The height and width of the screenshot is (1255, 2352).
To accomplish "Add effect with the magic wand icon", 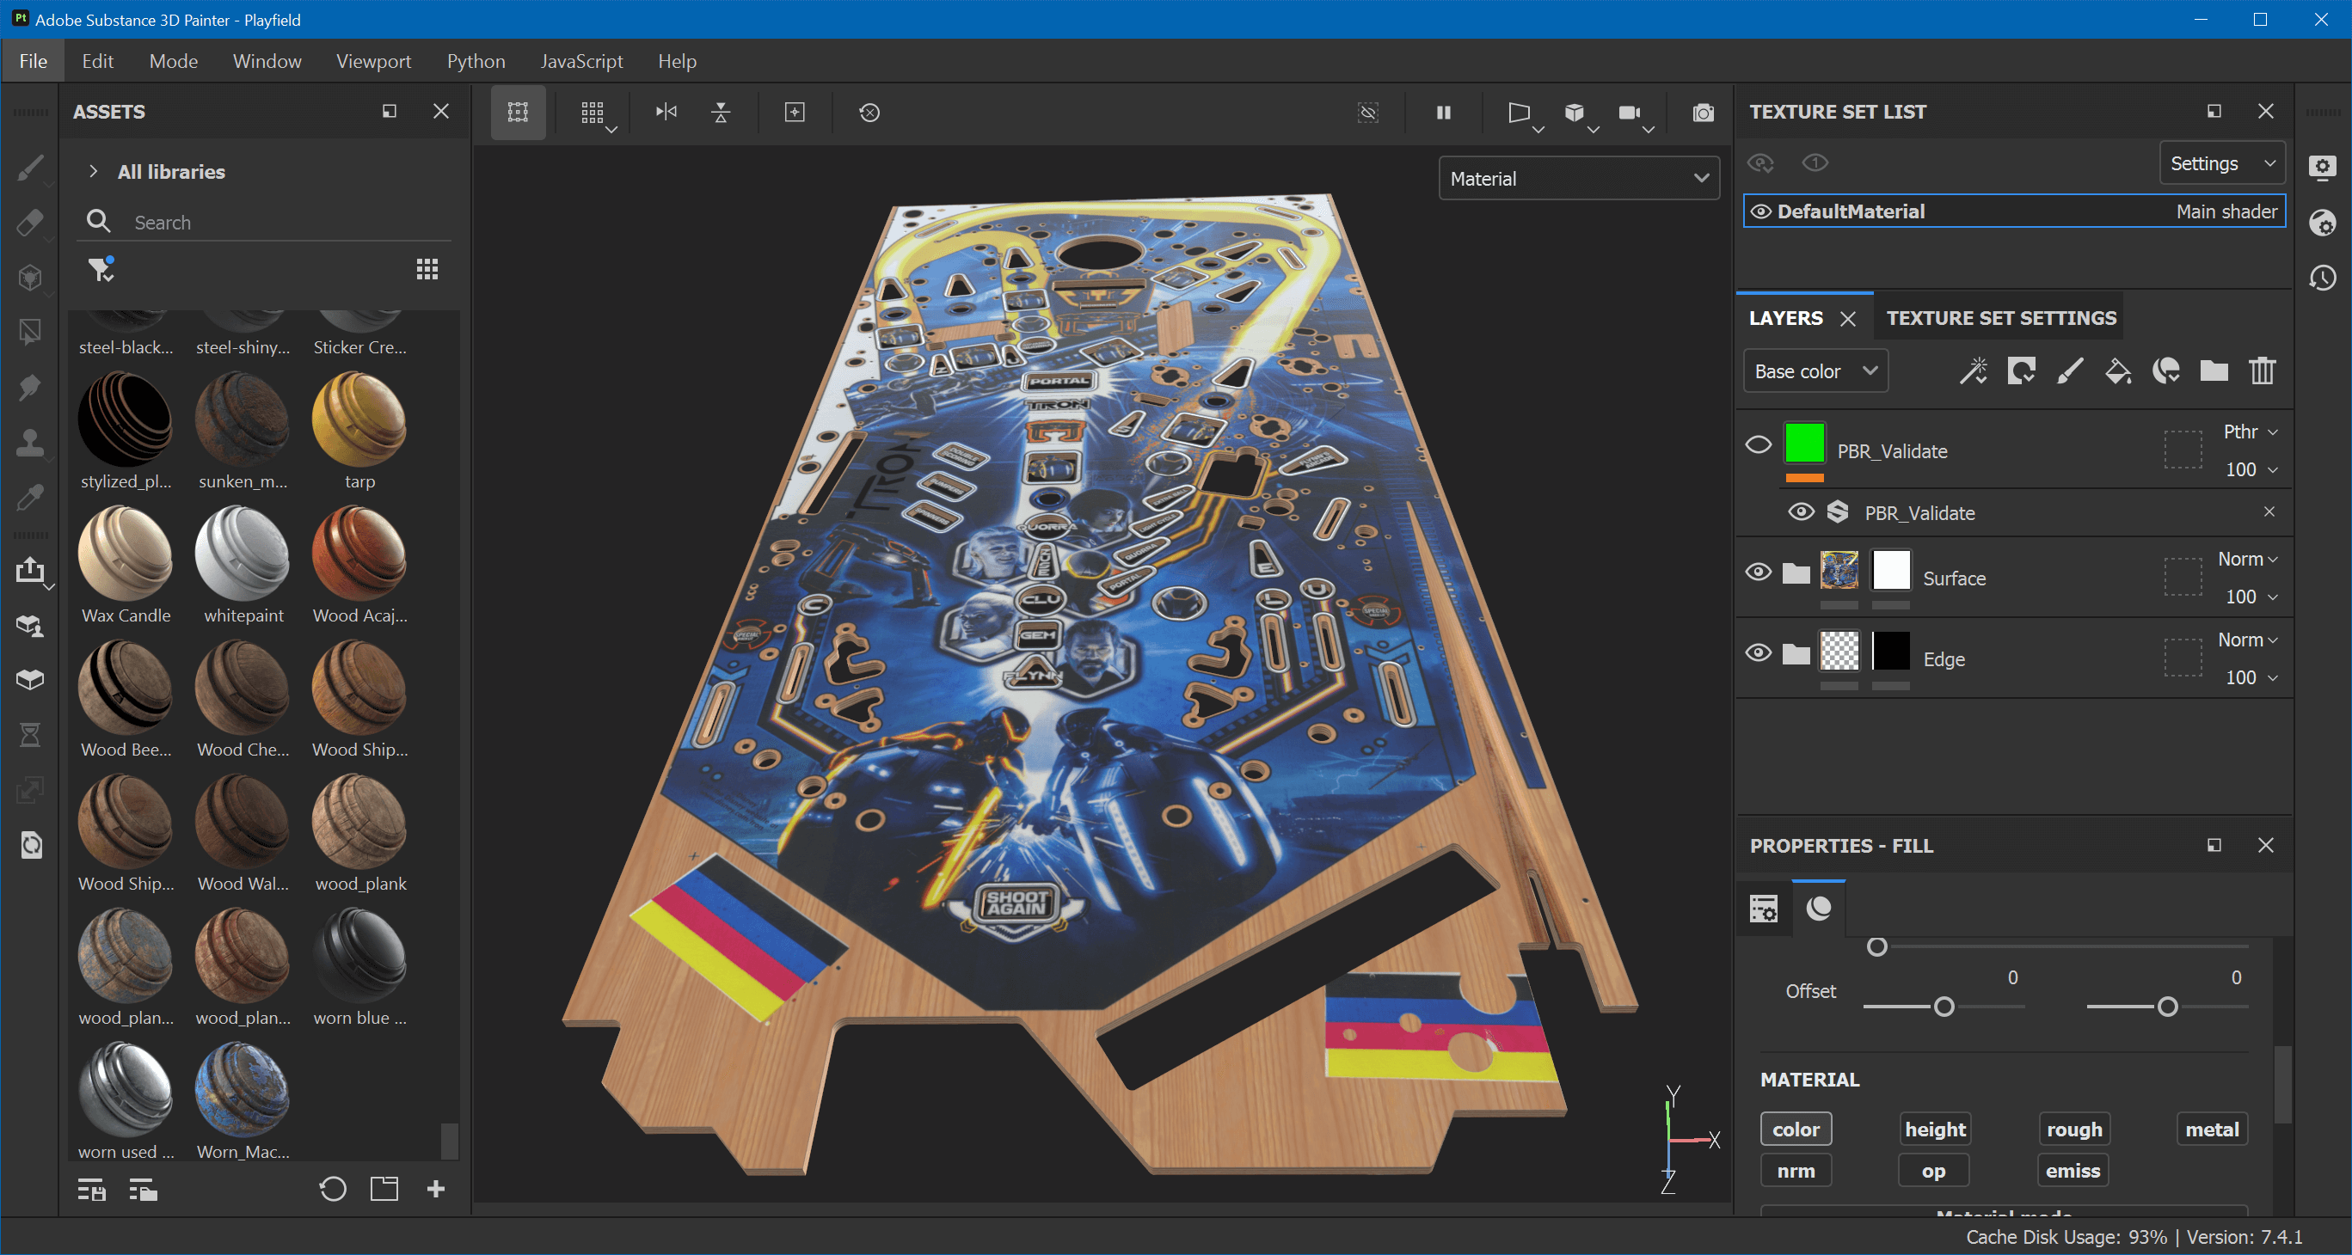I will point(1973,370).
